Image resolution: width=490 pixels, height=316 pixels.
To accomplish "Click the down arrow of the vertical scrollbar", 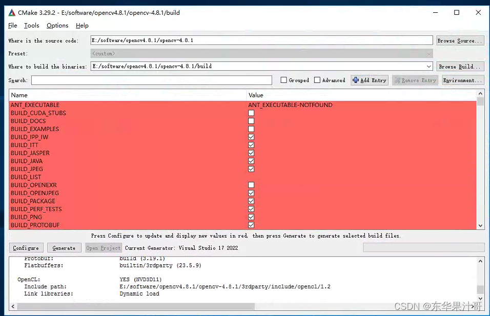I will click(x=480, y=225).
